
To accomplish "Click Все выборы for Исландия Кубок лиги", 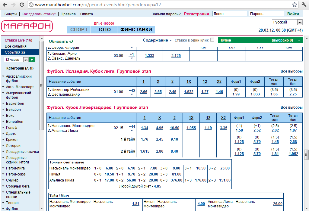I will point(291,71).
